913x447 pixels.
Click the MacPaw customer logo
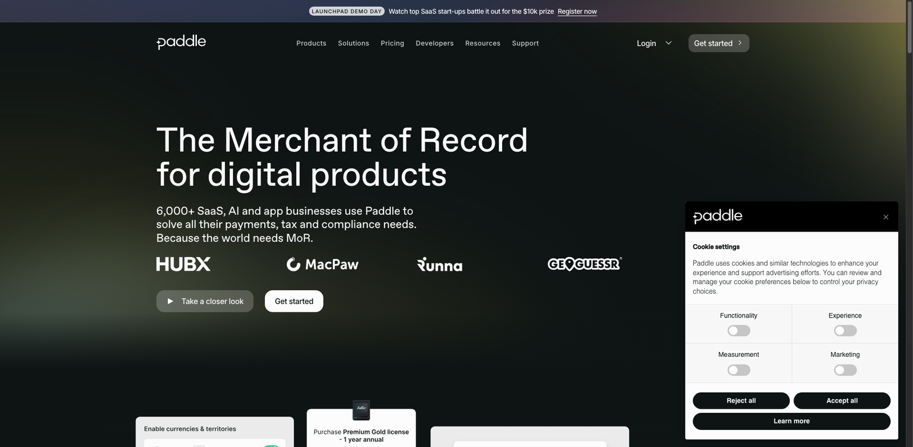(x=322, y=265)
